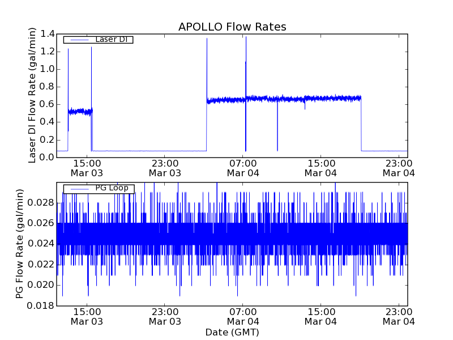Click the 0.028 tick on PG flow axis
The height and width of the screenshot is (340, 453).
41,203
